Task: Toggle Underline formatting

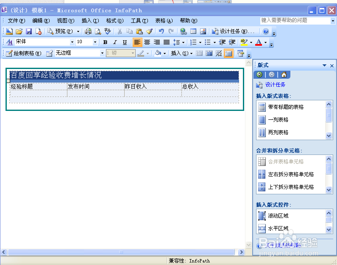Action: click(x=125, y=42)
